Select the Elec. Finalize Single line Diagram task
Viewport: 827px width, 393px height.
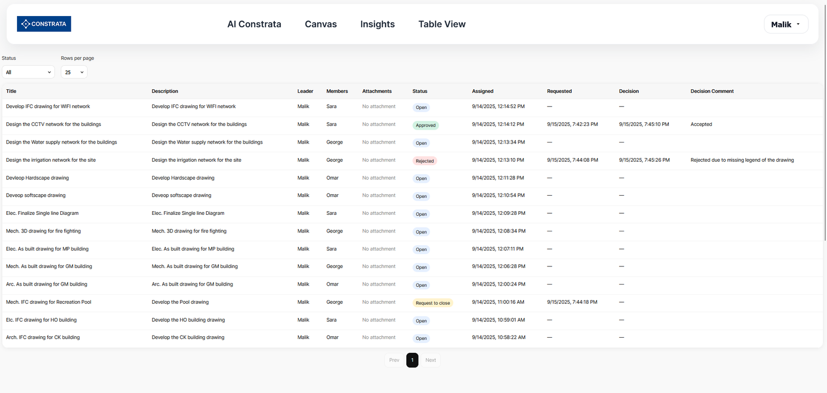(x=42, y=213)
